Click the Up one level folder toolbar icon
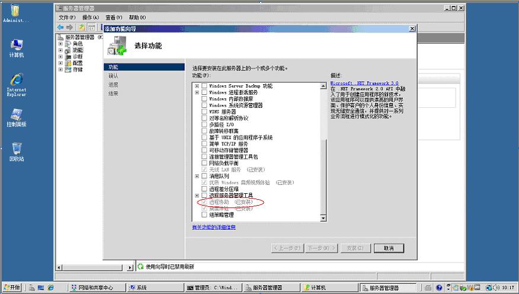 click(x=82, y=27)
